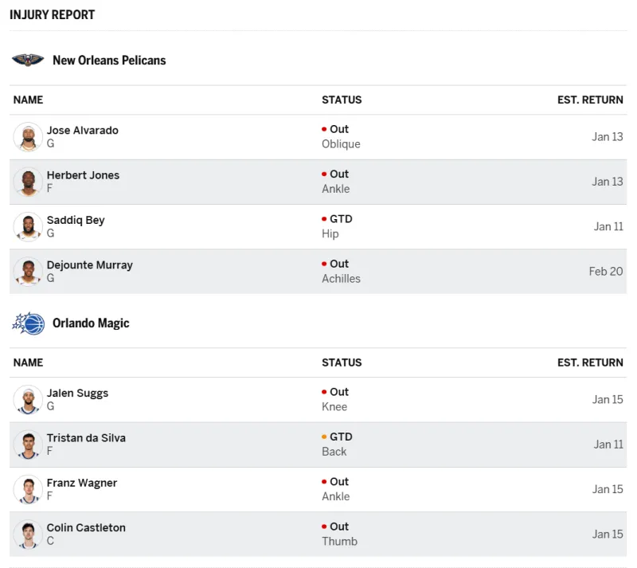This screenshot has height=568, width=637.
Task: Click the Orlando Magic team logo
Action: [28, 323]
